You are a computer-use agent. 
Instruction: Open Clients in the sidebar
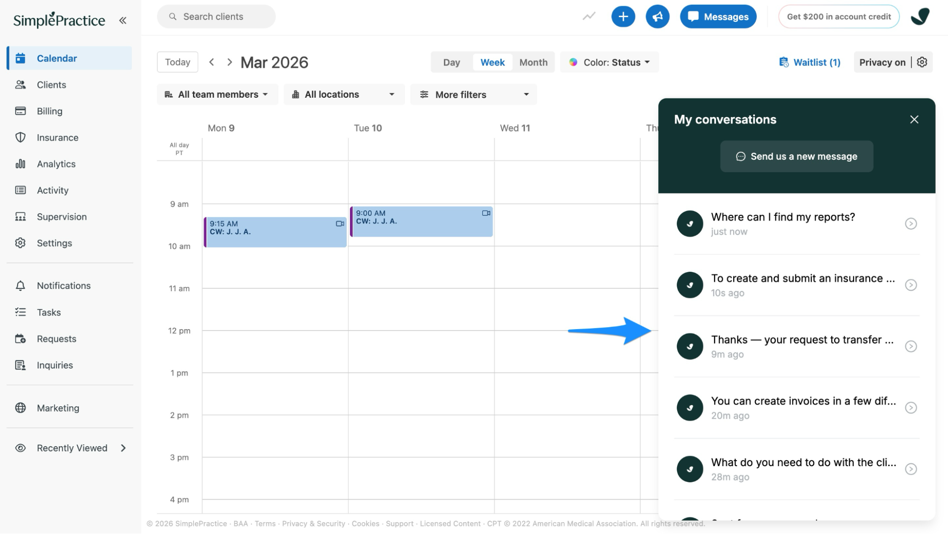[69, 85]
